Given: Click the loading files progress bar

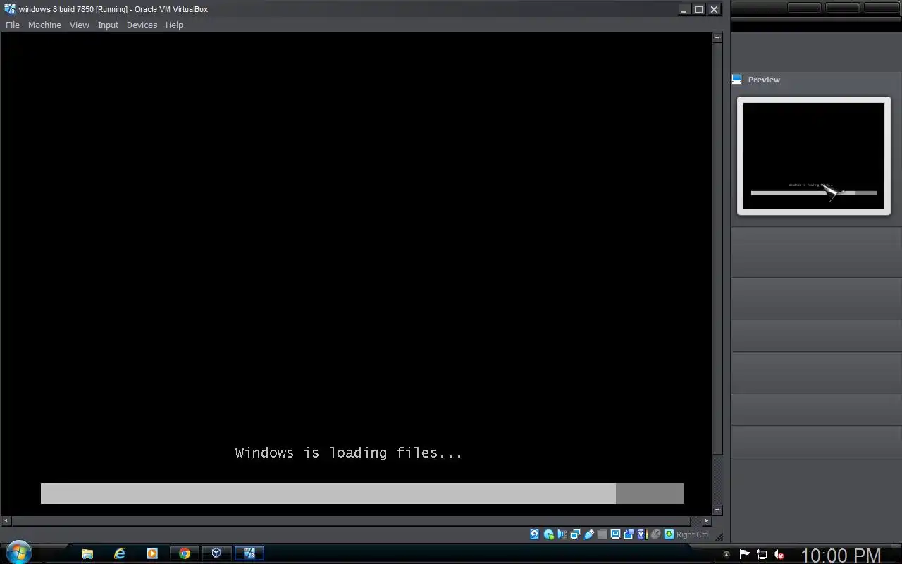Looking at the screenshot, I should point(362,493).
